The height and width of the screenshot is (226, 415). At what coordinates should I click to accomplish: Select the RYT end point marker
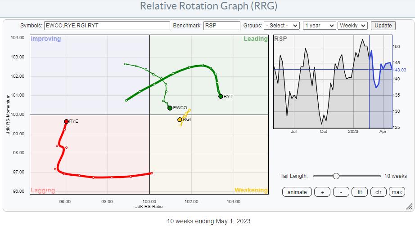click(221, 96)
